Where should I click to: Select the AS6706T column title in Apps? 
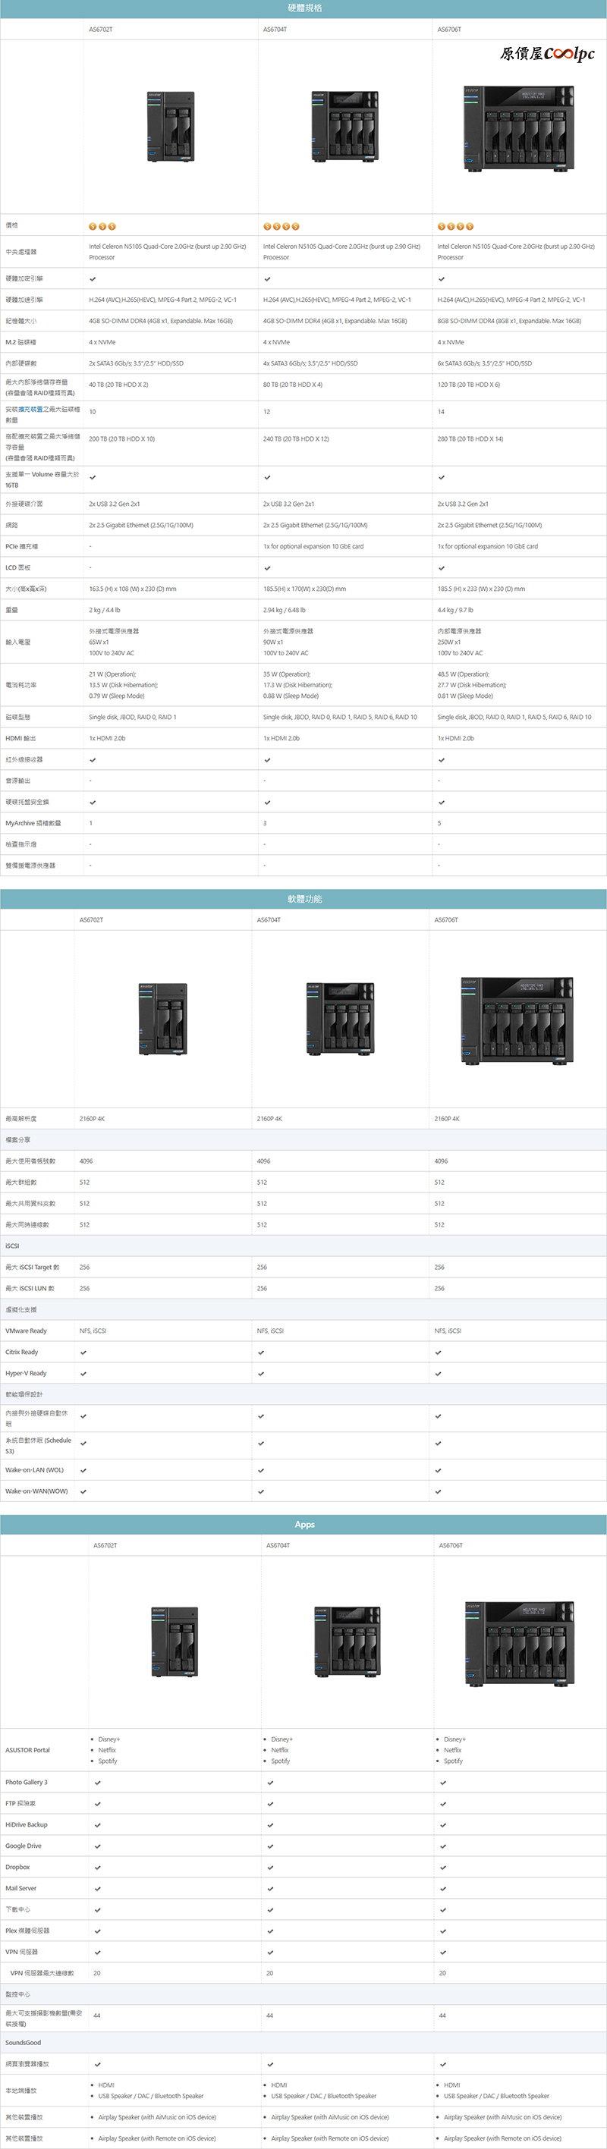451,1546
